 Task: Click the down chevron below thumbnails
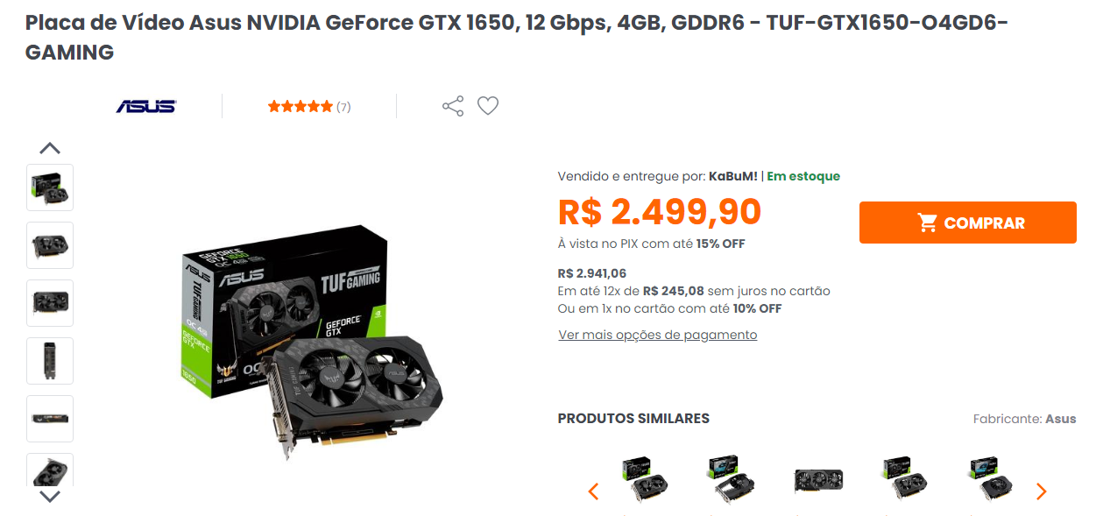click(50, 497)
